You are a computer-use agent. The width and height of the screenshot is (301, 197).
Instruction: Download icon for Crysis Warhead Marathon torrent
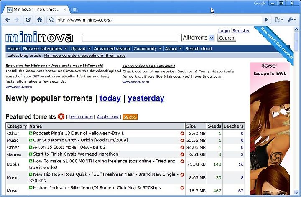(x=31, y=154)
